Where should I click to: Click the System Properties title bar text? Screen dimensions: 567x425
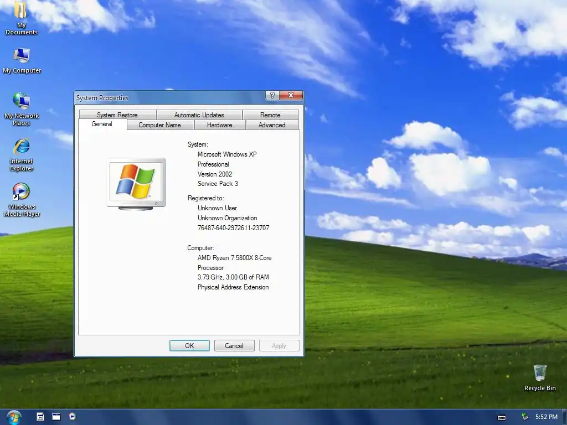(102, 98)
